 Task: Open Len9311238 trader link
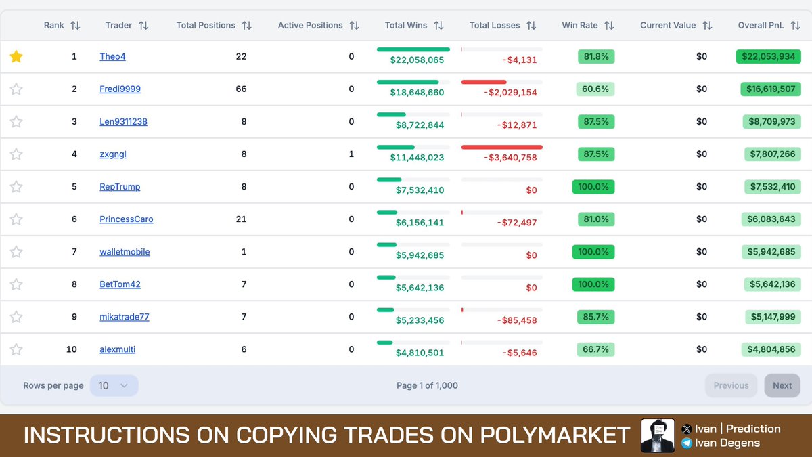123,122
